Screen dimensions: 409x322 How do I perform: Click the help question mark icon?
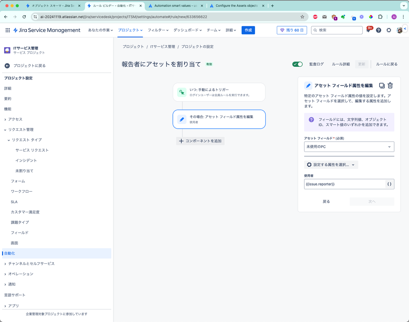pos(378,30)
